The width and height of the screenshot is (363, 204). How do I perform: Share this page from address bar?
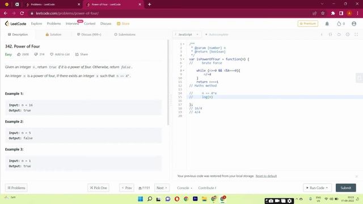314,14
